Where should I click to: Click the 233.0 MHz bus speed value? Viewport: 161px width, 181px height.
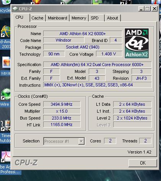(62, 118)
